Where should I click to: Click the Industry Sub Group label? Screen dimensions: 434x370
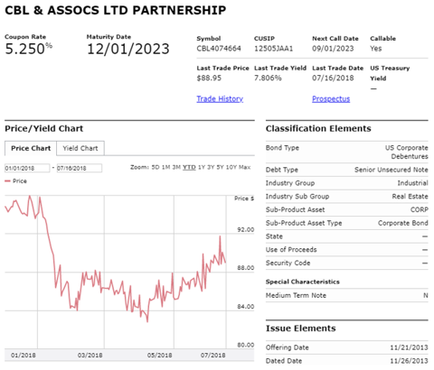(297, 197)
